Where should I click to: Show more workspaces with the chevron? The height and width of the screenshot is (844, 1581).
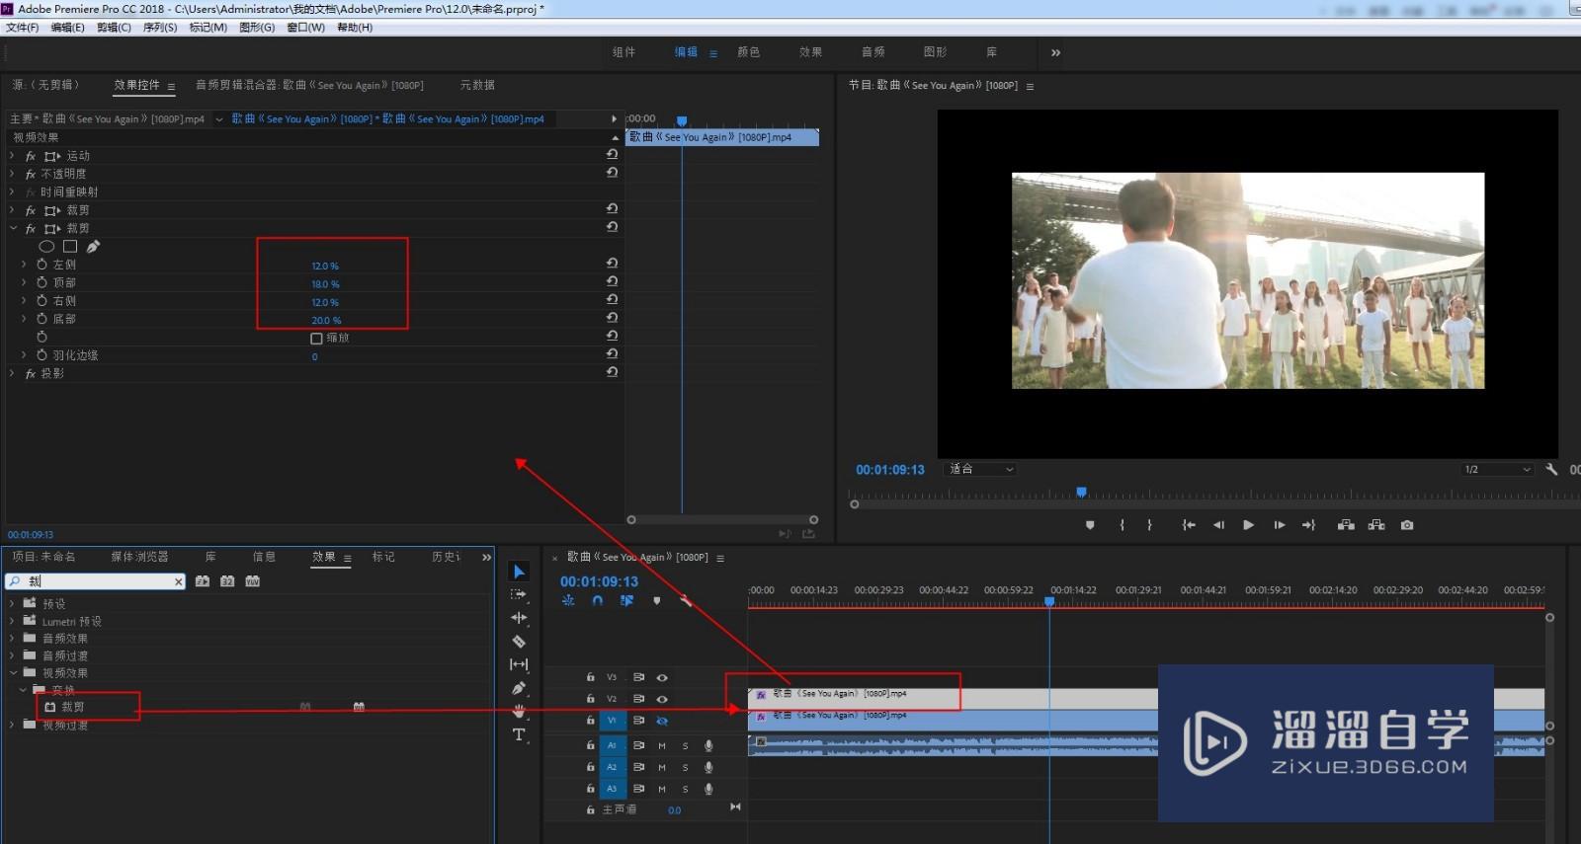[x=1055, y=52]
